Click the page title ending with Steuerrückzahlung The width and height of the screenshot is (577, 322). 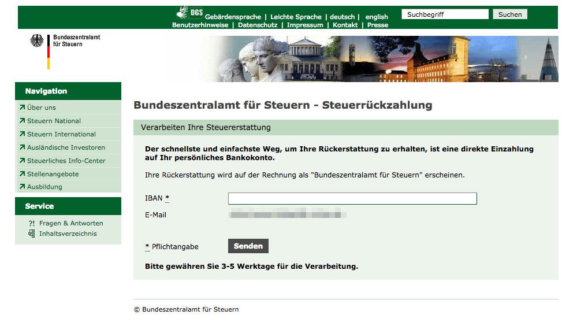click(283, 105)
